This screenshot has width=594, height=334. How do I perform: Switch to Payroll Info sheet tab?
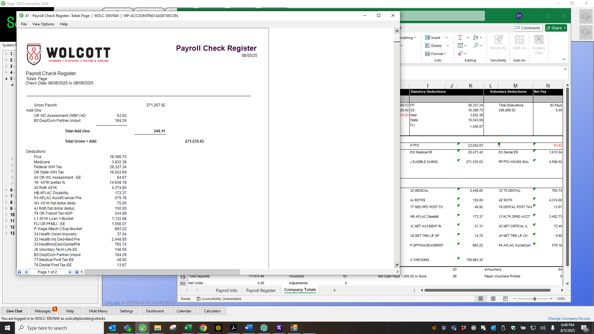pyautogui.click(x=227, y=290)
